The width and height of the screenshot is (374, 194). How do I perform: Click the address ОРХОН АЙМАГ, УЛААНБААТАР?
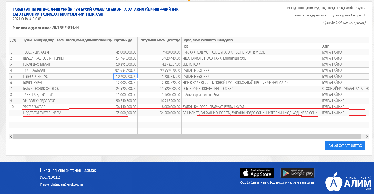pos(345,89)
